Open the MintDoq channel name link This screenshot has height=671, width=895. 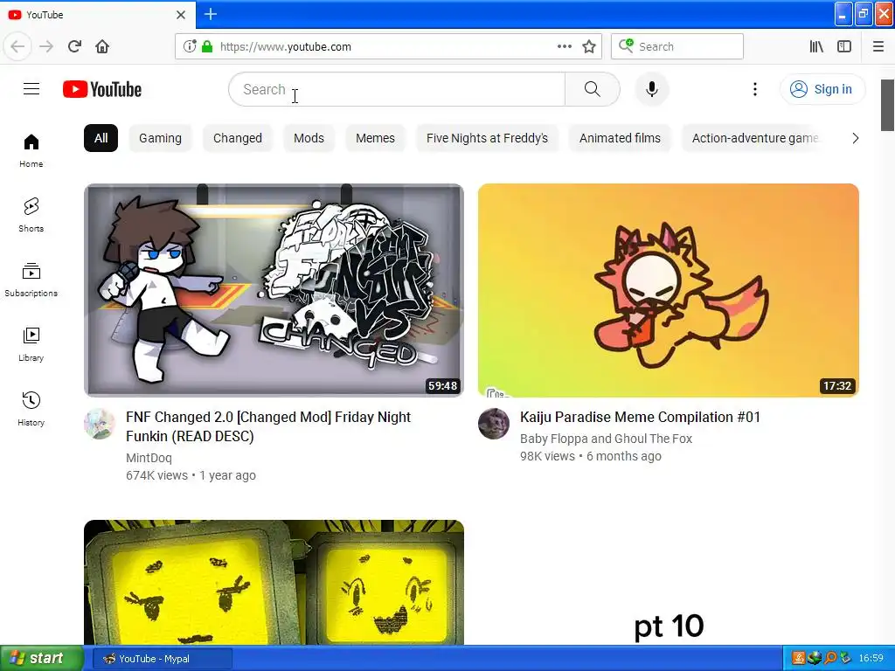(x=149, y=458)
